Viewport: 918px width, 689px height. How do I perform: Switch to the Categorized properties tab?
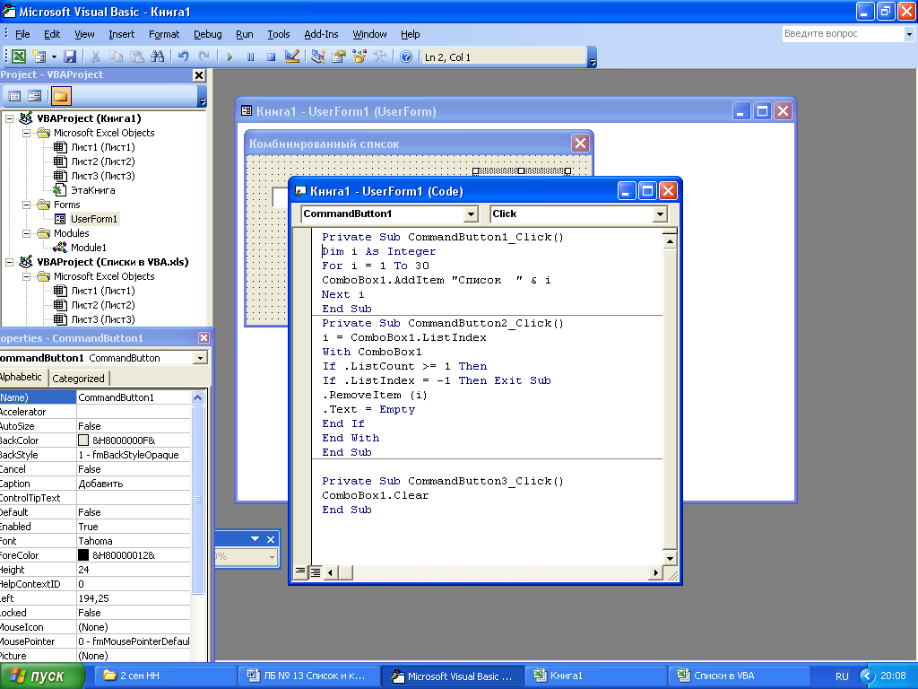pyautogui.click(x=79, y=378)
